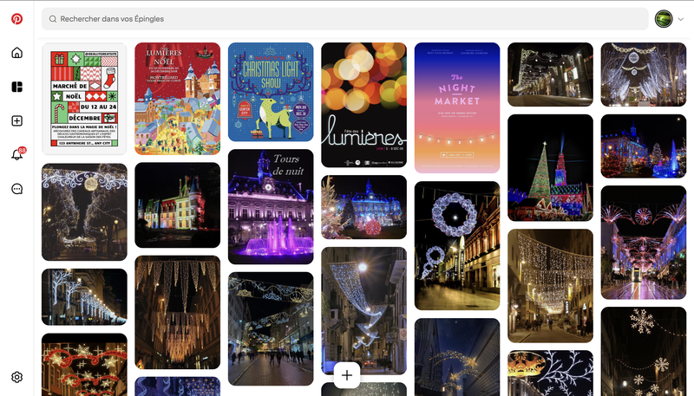Open the colorful lit Christmas tree pin
The width and height of the screenshot is (694, 396).
[550, 167]
